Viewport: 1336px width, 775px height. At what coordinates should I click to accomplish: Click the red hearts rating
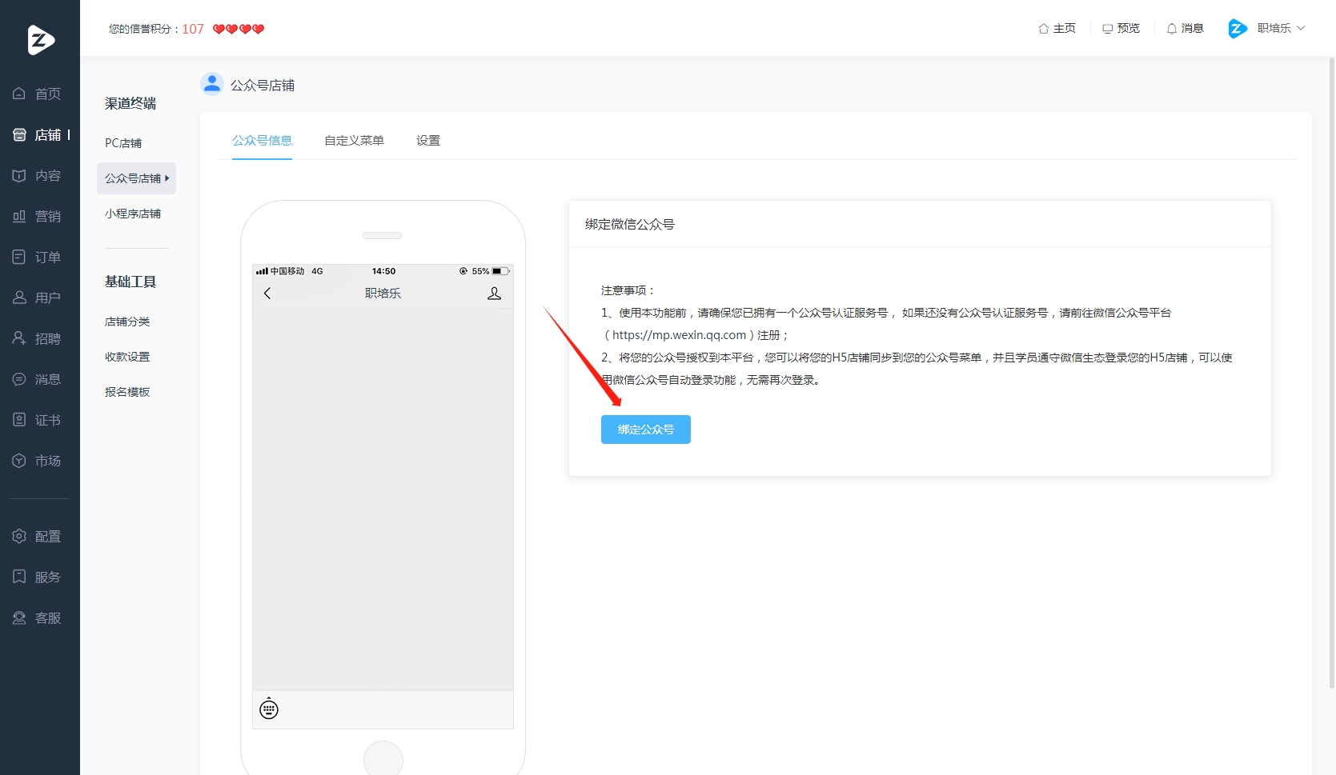tap(239, 29)
